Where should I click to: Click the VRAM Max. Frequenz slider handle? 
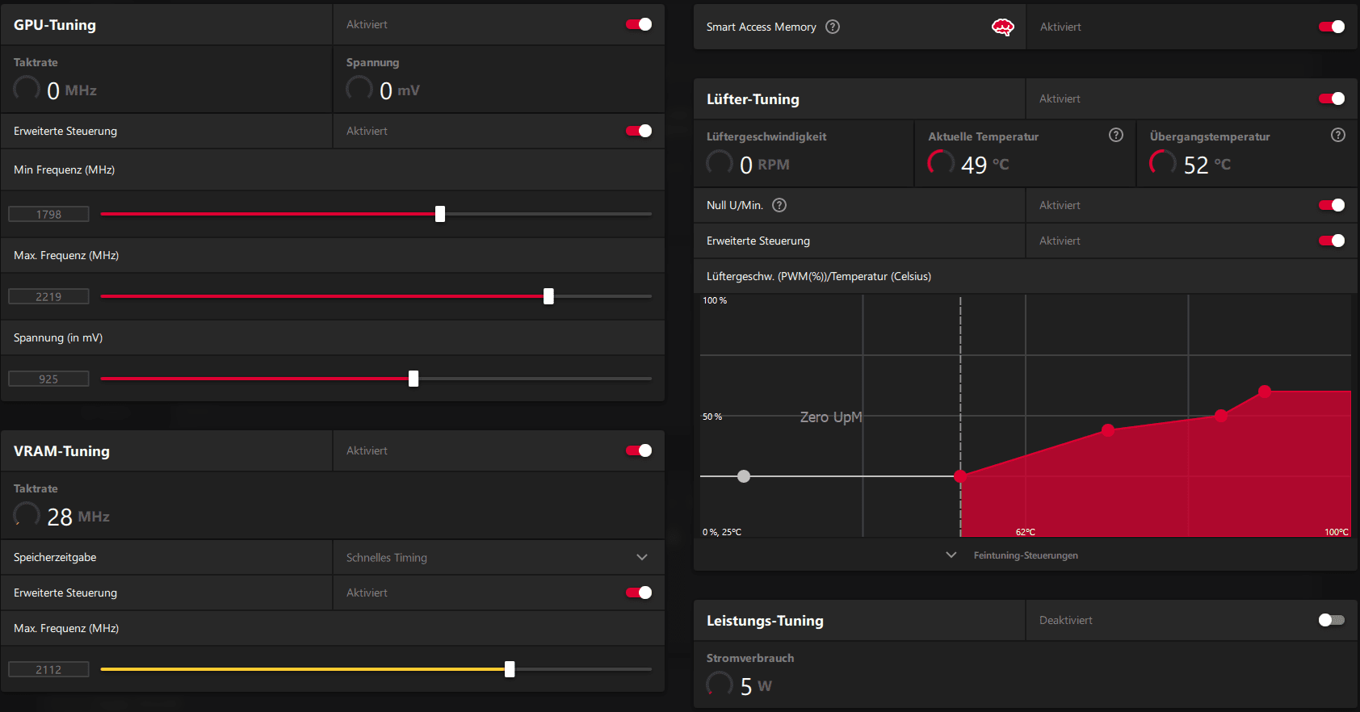pos(510,669)
